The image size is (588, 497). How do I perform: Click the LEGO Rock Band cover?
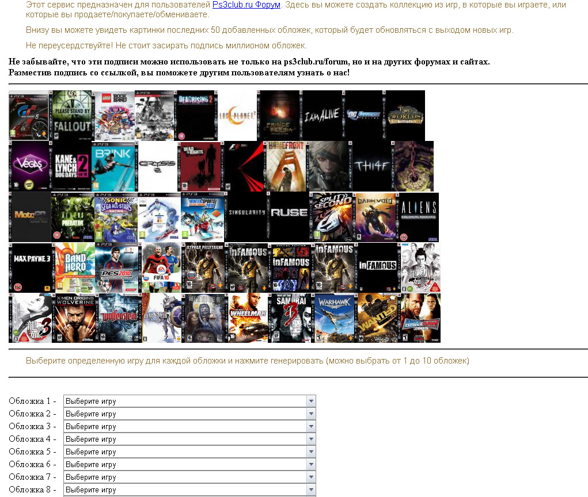tap(113, 116)
